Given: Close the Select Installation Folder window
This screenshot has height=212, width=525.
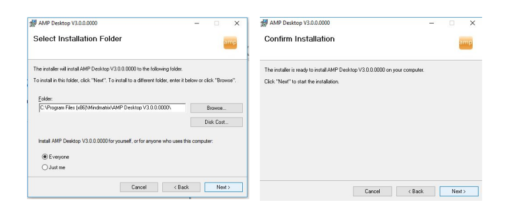Looking at the screenshot, I should coord(237,23).
